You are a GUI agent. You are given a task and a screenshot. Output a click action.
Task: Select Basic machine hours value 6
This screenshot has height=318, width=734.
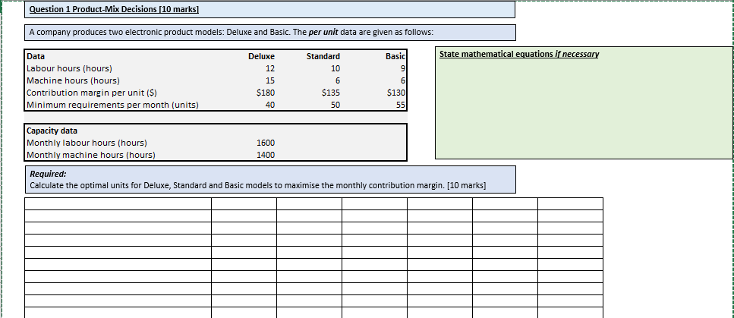[x=402, y=80]
